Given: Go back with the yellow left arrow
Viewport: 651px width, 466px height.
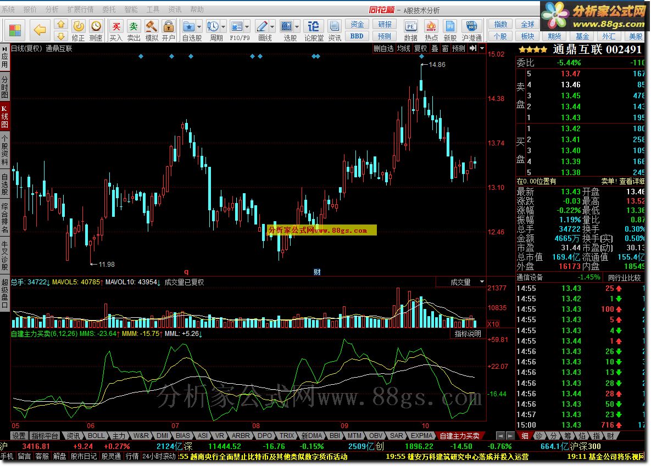Looking at the screenshot, I should [40, 30].
